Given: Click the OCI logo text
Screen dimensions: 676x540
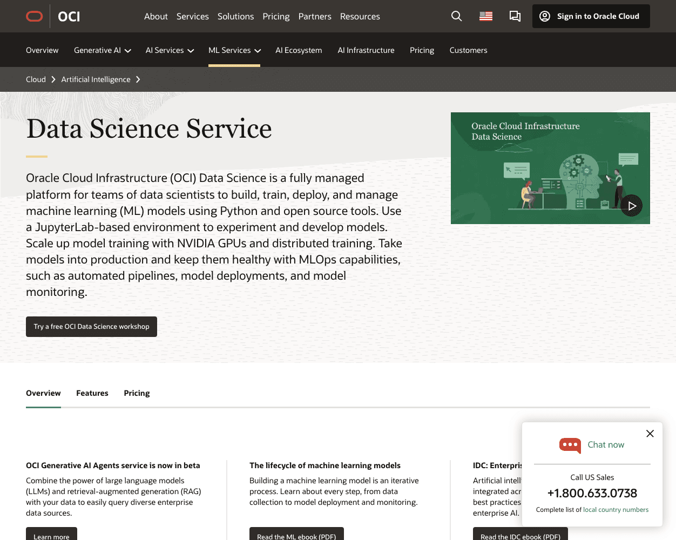Looking at the screenshot, I should [x=69, y=17].
